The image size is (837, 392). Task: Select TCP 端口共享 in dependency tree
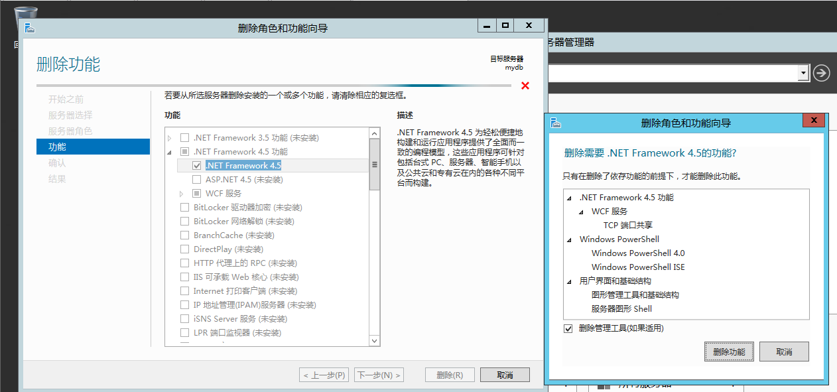[627, 226]
